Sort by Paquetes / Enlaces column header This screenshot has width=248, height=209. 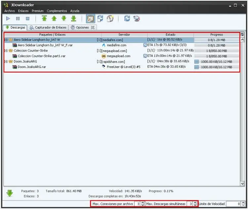click(x=53, y=35)
